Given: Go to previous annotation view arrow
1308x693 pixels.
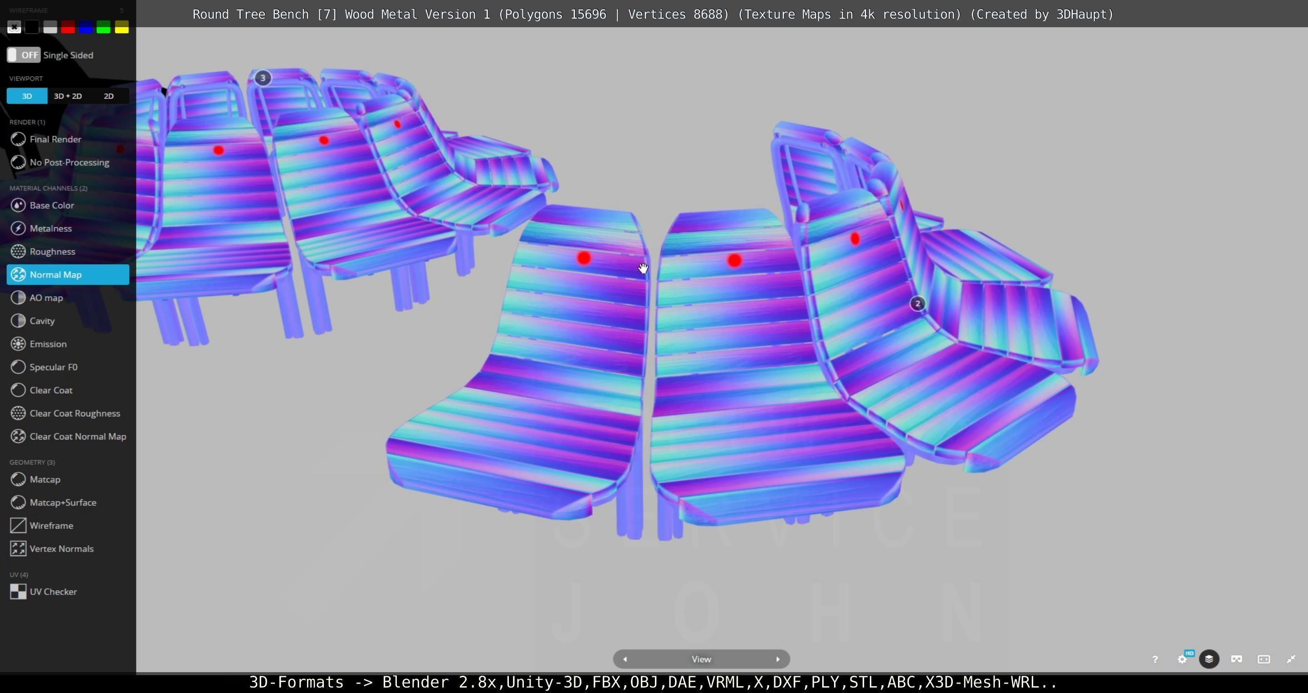Looking at the screenshot, I should 625,659.
